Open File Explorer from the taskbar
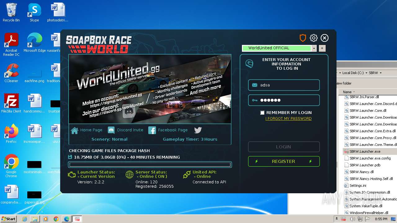 coord(35,219)
